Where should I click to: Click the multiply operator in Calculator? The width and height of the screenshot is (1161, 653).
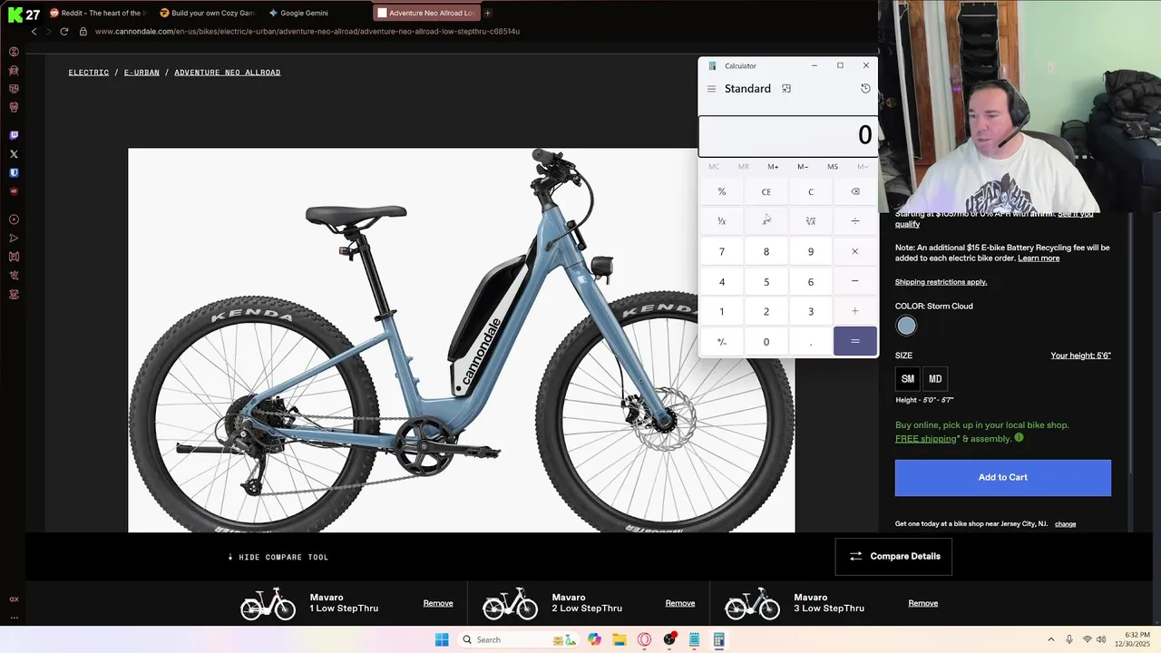click(x=855, y=251)
